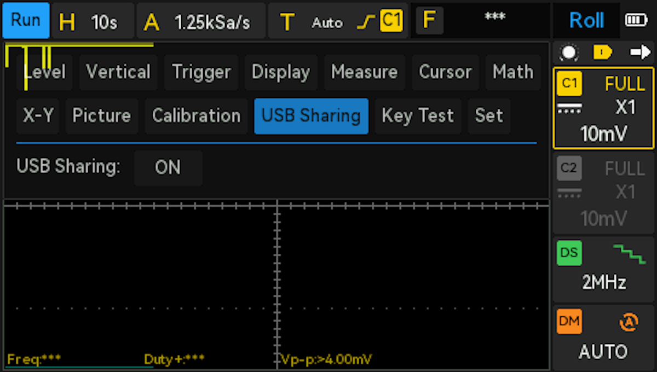Open the Auto trigger settings panel
This screenshot has height=372, width=657.
pyautogui.click(x=327, y=22)
